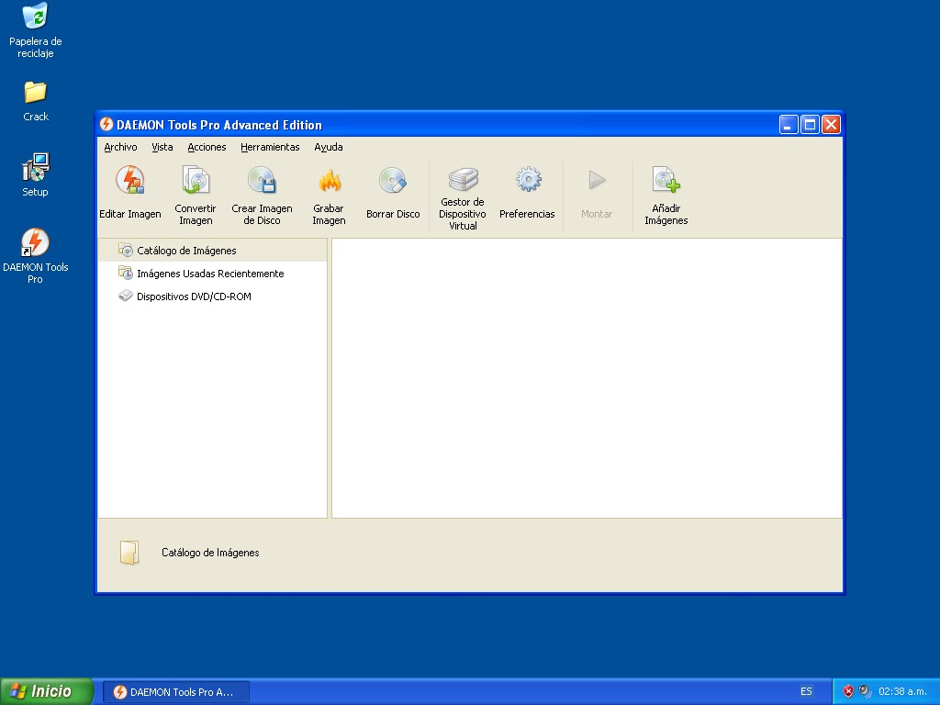Select the Crack folder on the desktop
This screenshot has width=940, height=705.
pyautogui.click(x=36, y=101)
